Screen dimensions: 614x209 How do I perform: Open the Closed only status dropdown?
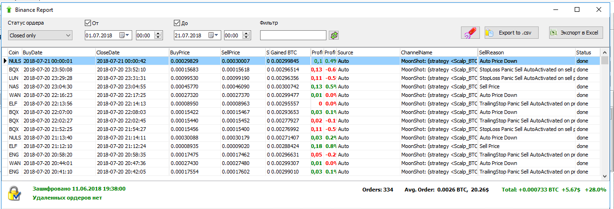coord(40,35)
